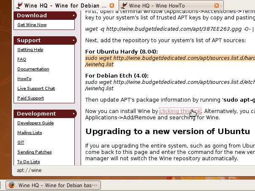255x191 pixels.
Task: Click the Firefox icon in the taskbar
Action: coord(12,185)
